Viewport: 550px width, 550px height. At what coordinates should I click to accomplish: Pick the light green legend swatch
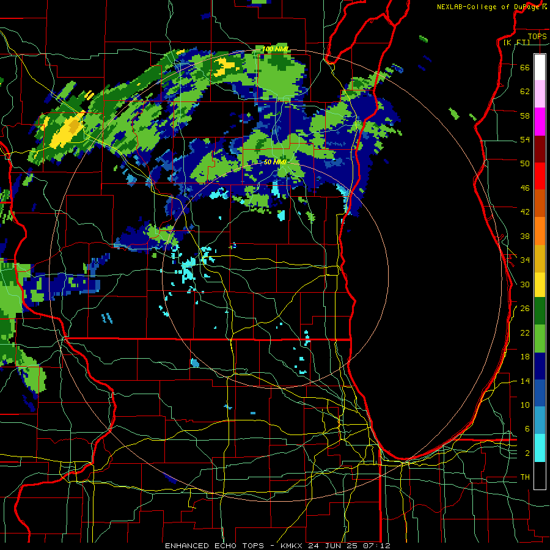click(540, 339)
